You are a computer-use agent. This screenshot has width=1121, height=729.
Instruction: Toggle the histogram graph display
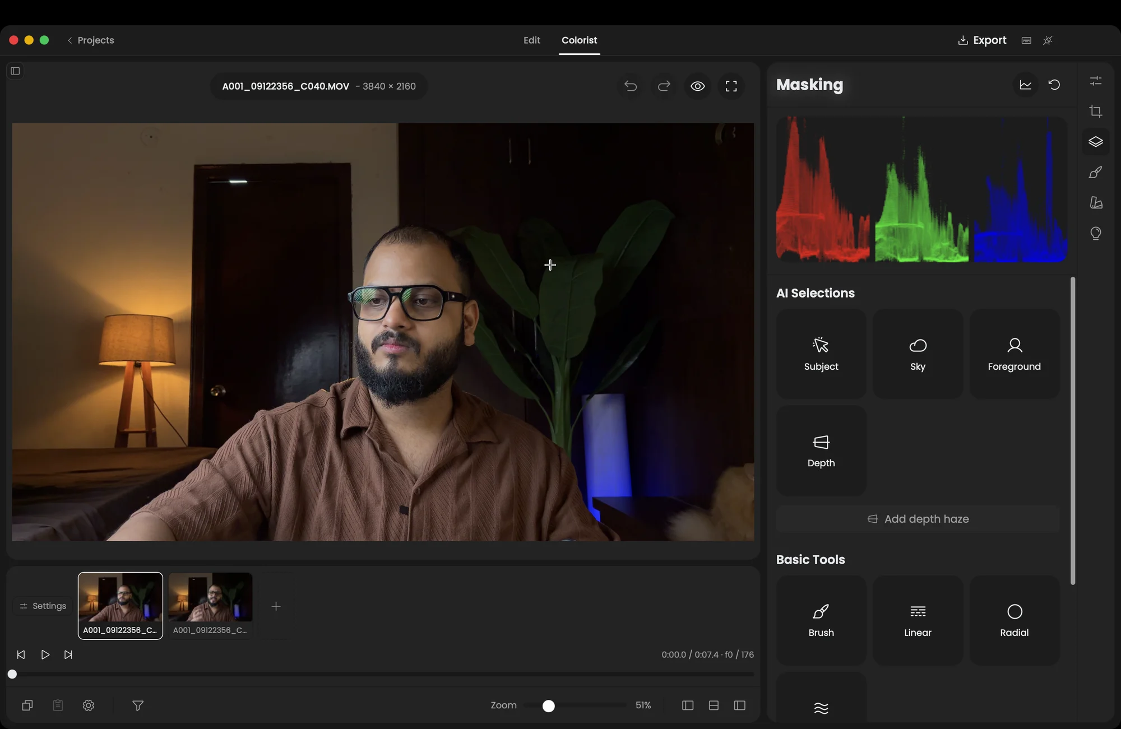pos(1026,85)
